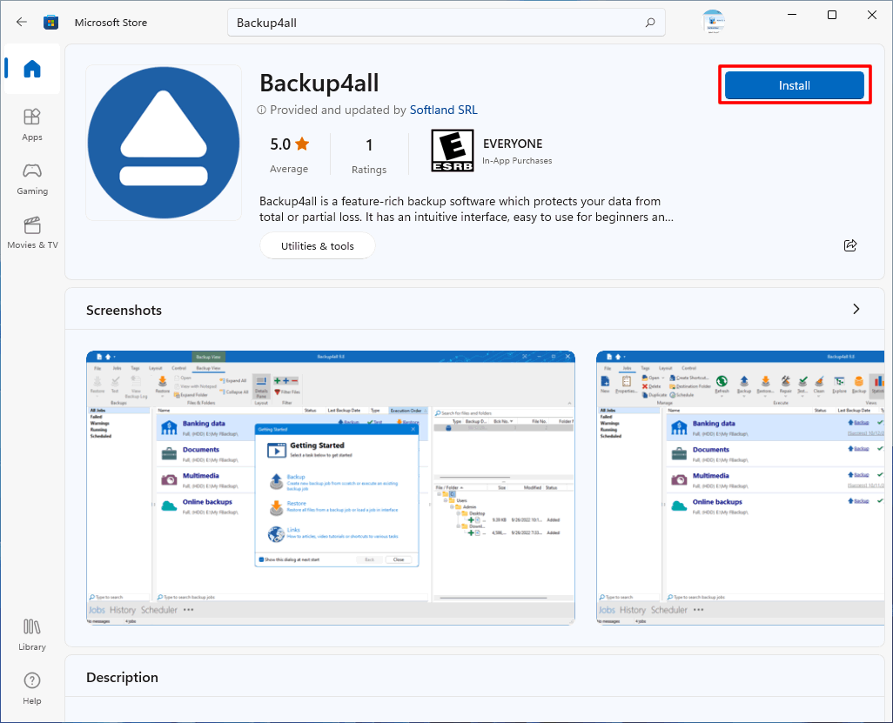Screen dimensions: 893x723
Task: Open the Help section
Action: 31,686
